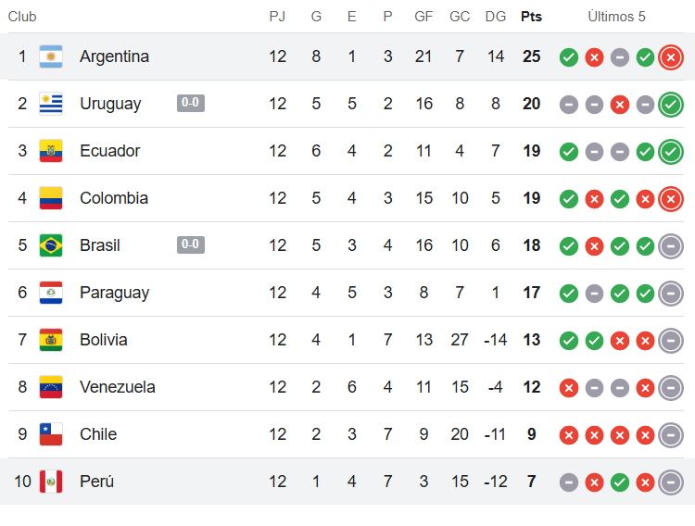Image resolution: width=695 pixels, height=526 pixels.
Task: Click the Club column header
Action: pos(22,17)
